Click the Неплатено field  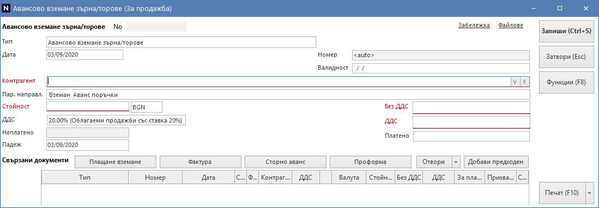coord(88,132)
